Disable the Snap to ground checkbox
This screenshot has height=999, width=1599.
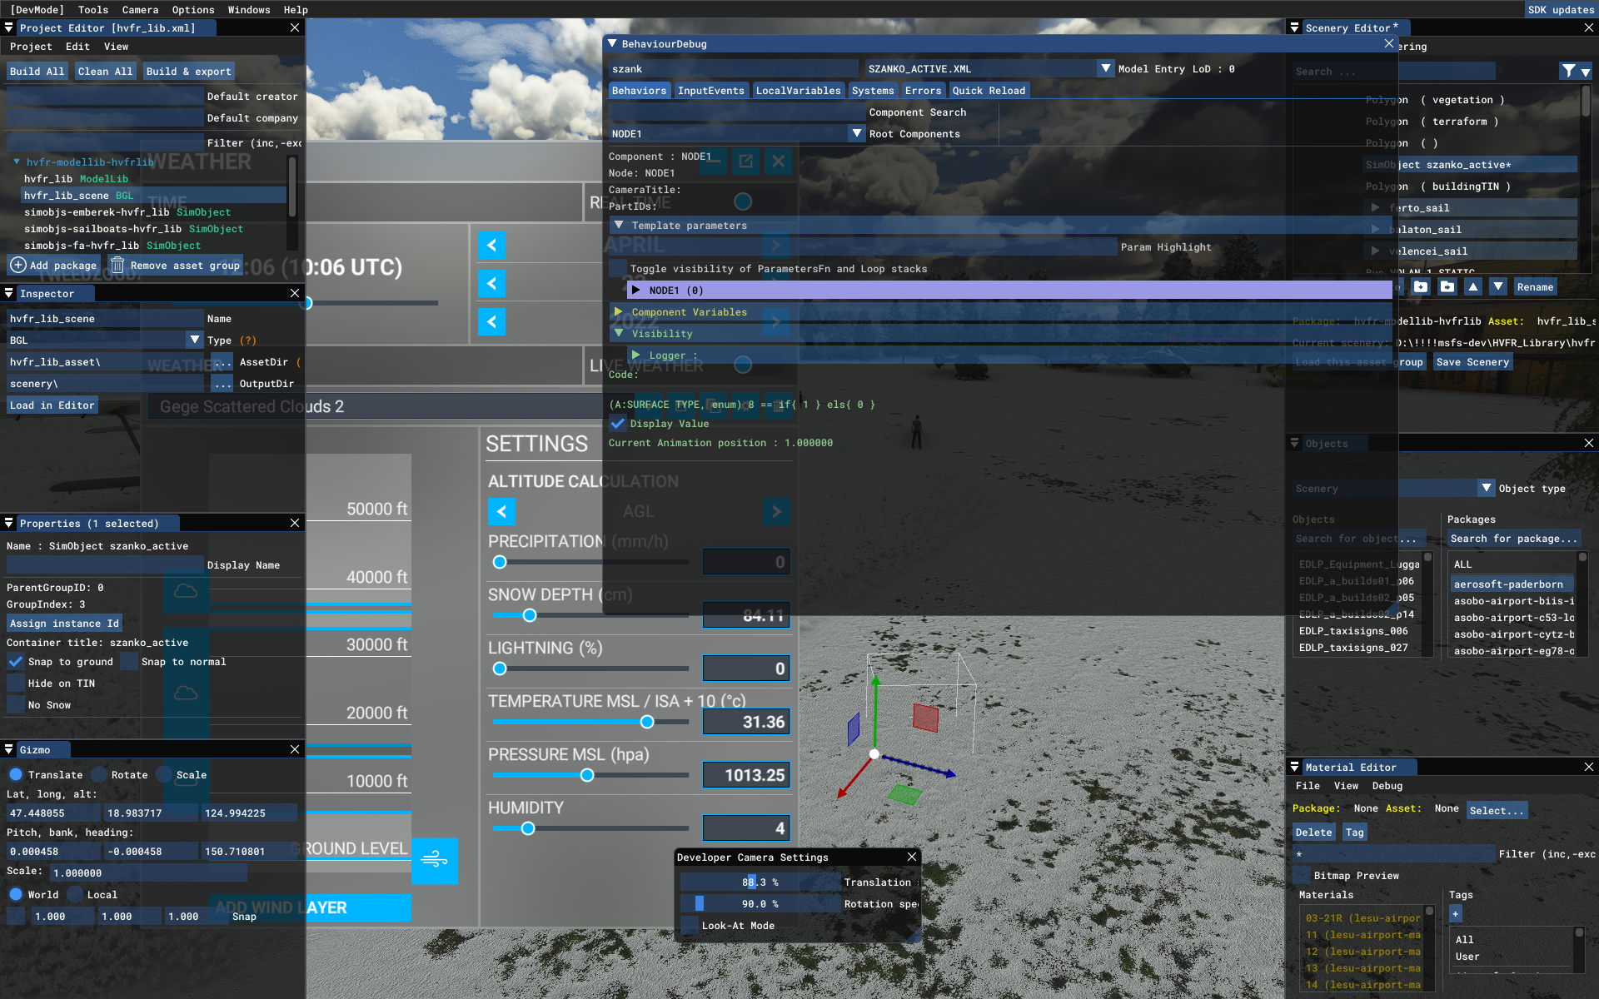click(16, 662)
